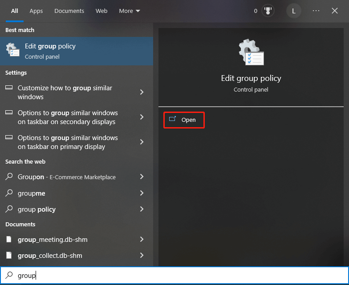Click the display icon beside primary display option
Screen dimensions: 349x285
[x=9, y=137]
